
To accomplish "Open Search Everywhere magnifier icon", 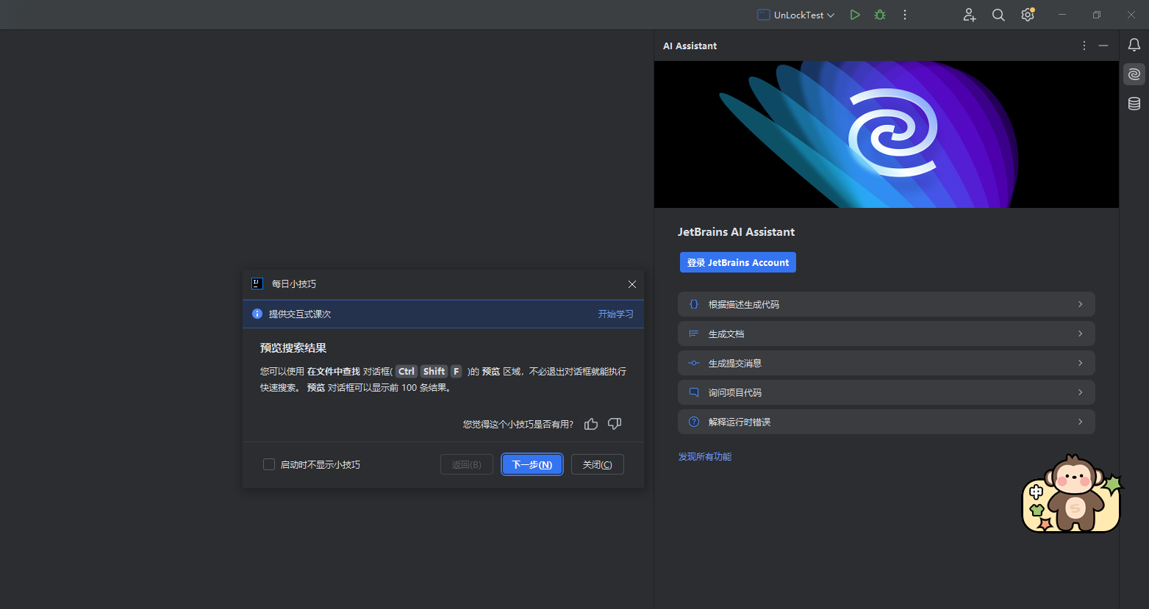I will pos(998,15).
